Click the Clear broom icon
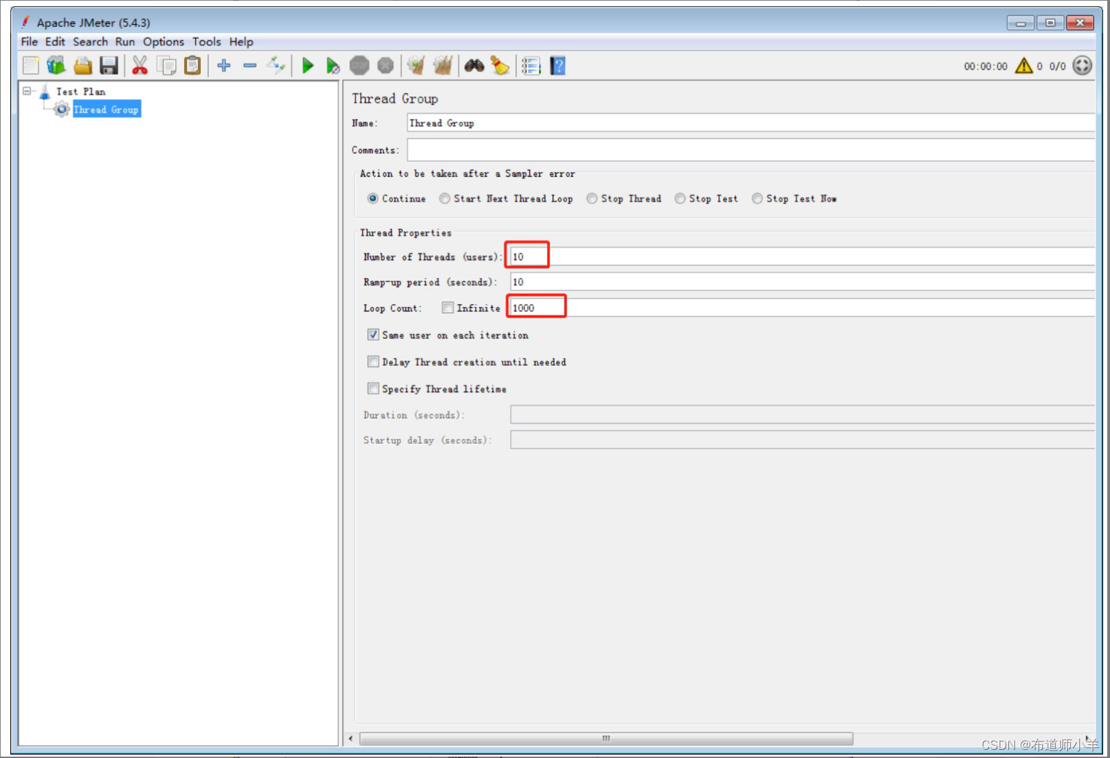This screenshot has width=1110, height=758. [x=416, y=66]
